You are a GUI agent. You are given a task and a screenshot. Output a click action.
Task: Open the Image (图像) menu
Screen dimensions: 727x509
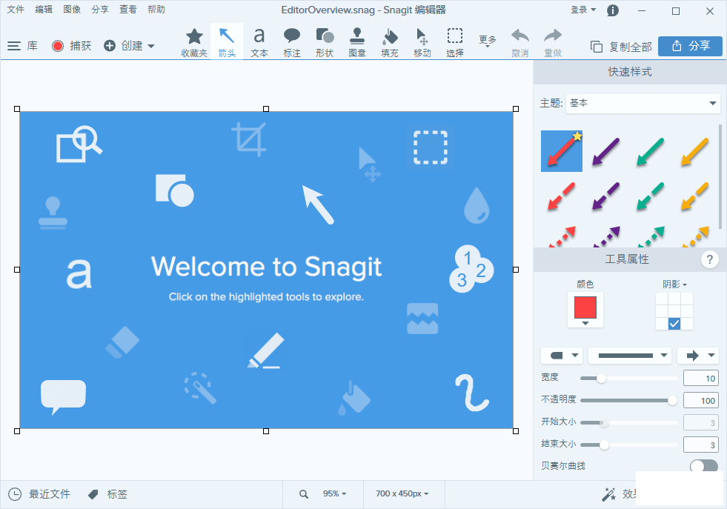(x=72, y=10)
